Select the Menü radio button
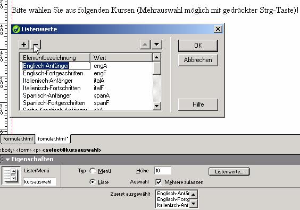The image size is (300, 210). pos(93,171)
